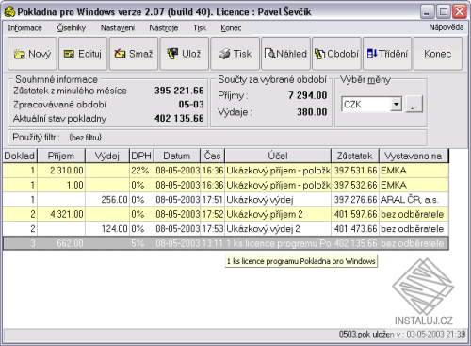The image size is (471, 346).
Task: Click the Datum column header
Action: click(x=177, y=156)
